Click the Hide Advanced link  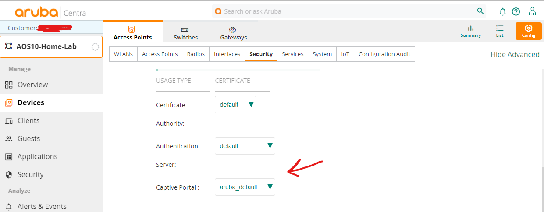pos(515,54)
